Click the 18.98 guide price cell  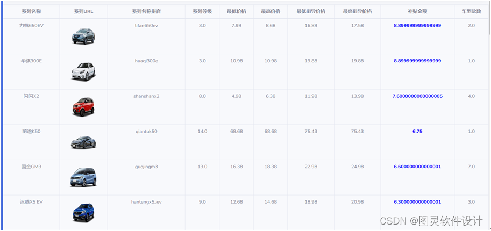coord(311,202)
